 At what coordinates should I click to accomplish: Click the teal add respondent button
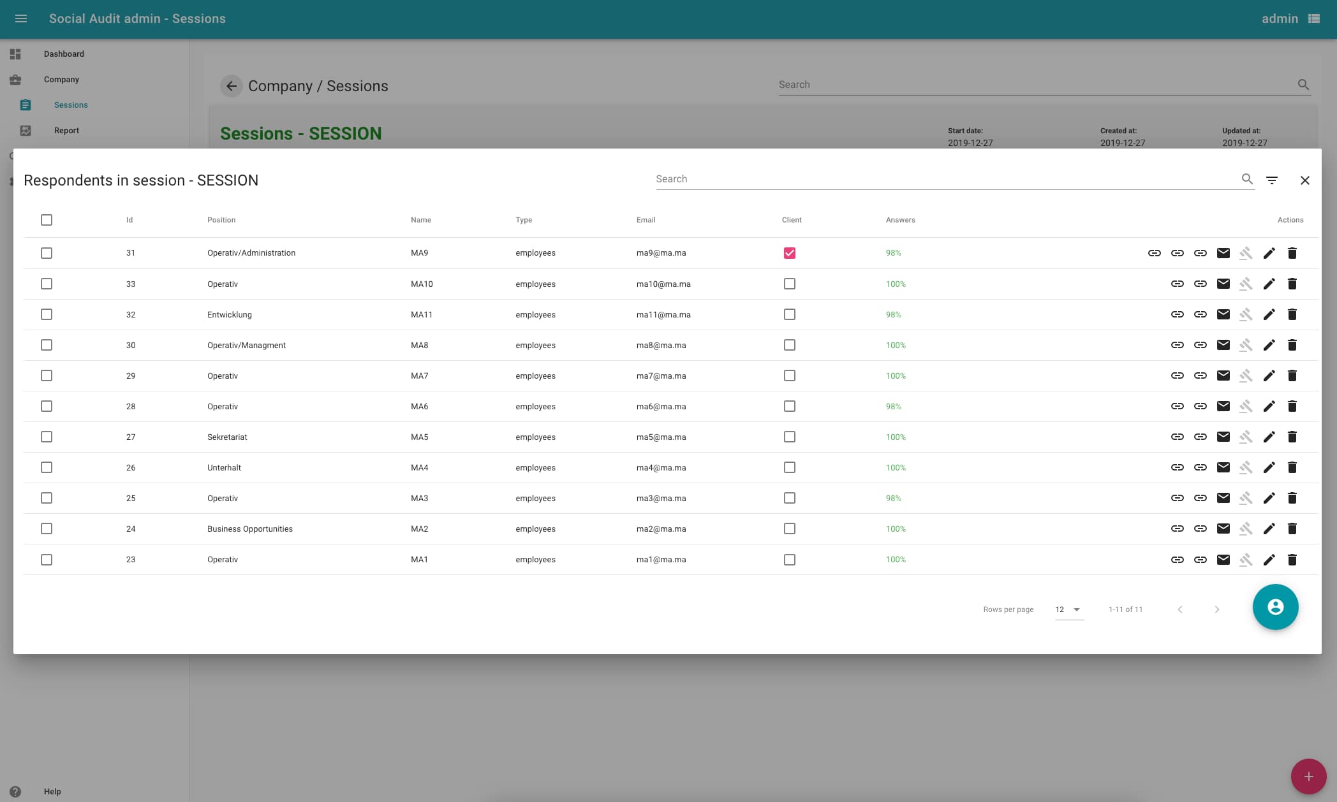point(1275,607)
